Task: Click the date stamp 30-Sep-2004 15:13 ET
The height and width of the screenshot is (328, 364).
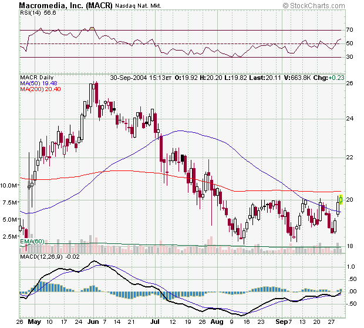Action: 141,78
